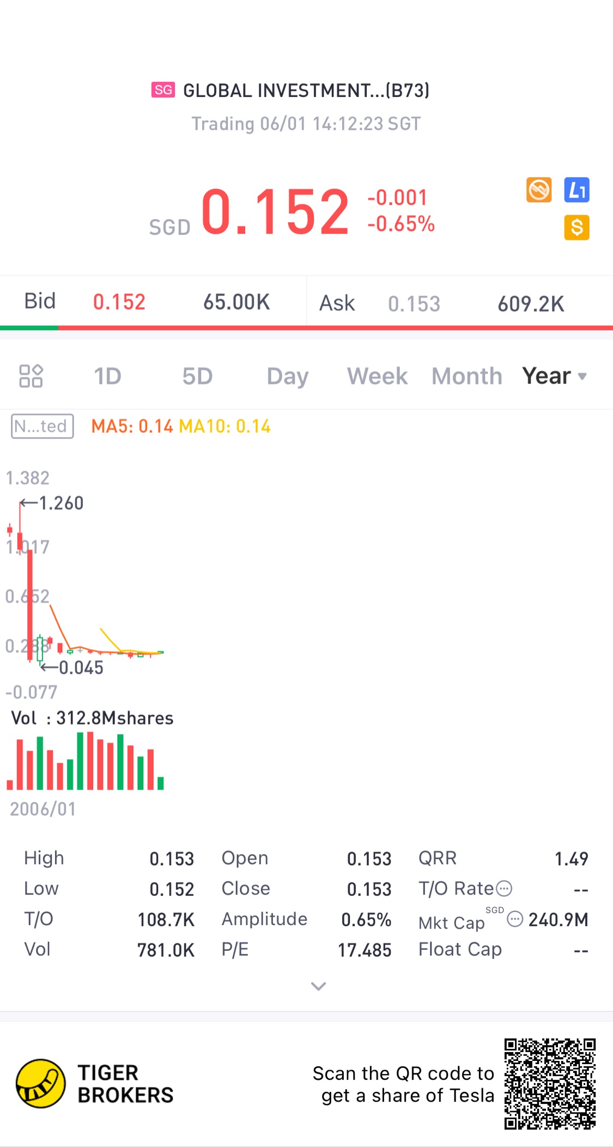Tap the Mkt Cap info icon
The height and width of the screenshot is (1147, 613).
coord(514,919)
